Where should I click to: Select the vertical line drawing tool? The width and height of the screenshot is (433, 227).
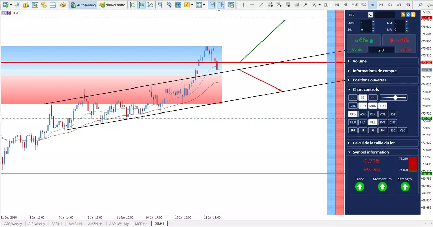tap(243, 5)
